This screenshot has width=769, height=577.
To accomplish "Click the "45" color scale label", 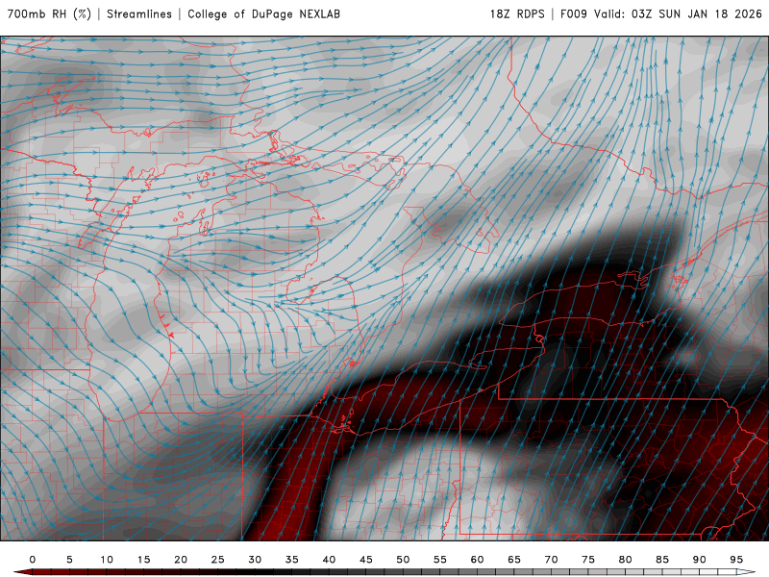I will tap(366, 560).
